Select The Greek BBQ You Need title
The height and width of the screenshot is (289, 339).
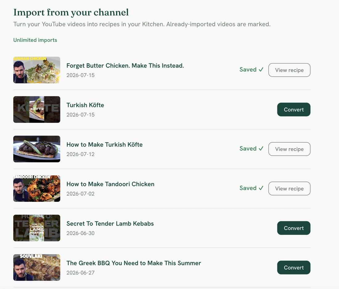coord(134,263)
